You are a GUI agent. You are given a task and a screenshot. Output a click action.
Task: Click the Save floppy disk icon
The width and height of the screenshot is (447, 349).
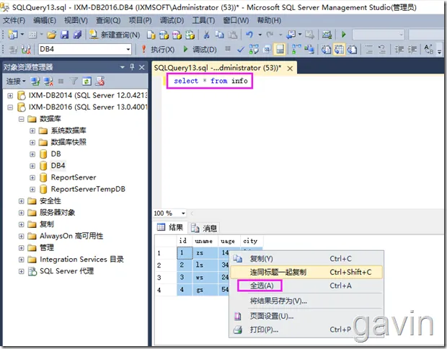(x=65, y=35)
